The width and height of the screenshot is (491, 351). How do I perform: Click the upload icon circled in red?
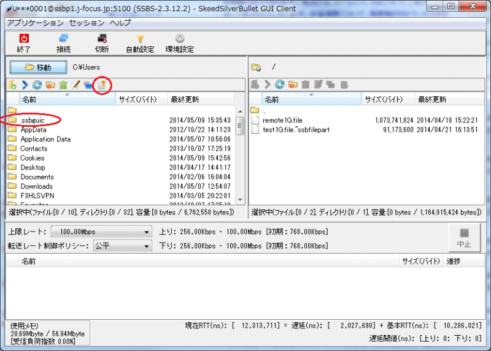pos(102,85)
